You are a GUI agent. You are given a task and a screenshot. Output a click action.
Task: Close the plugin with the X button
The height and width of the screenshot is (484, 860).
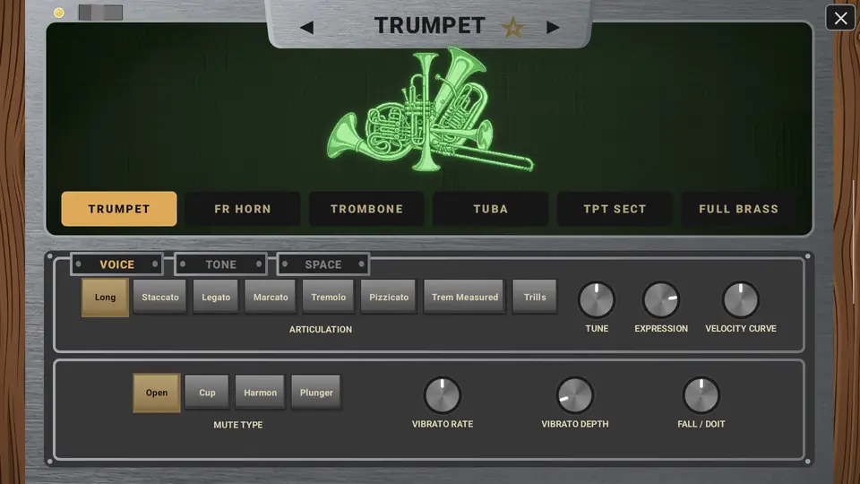click(x=840, y=18)
